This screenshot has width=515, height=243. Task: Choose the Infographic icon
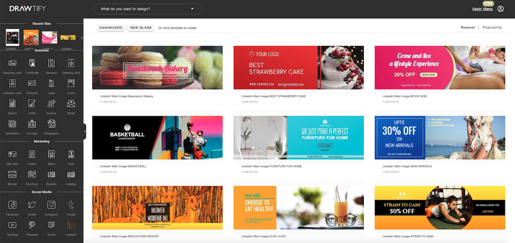coord(51,124)
